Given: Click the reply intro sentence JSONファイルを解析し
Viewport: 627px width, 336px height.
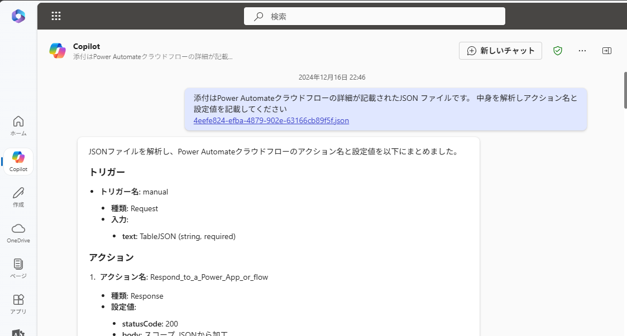Looking at the screenshot, I should pyautogui.click(x=274, y=152).
